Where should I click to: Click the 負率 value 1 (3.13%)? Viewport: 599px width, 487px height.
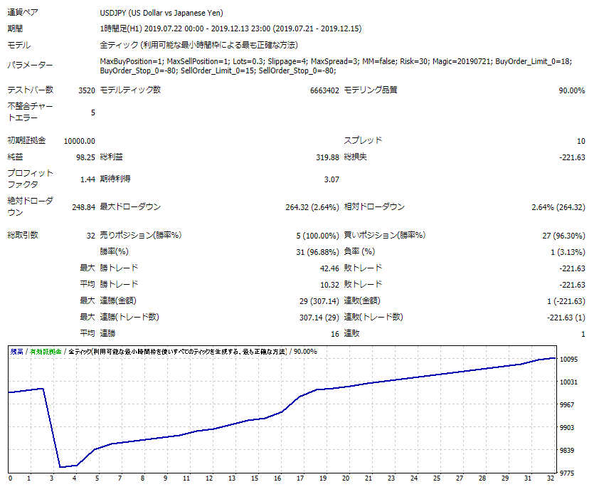(x=568, y=252)
